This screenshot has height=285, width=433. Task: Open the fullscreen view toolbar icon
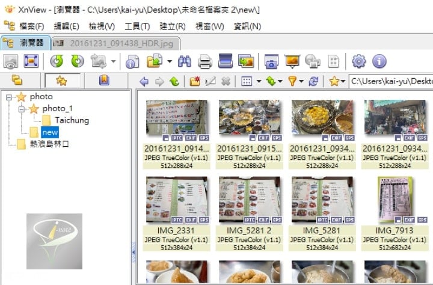coord(31,61)
